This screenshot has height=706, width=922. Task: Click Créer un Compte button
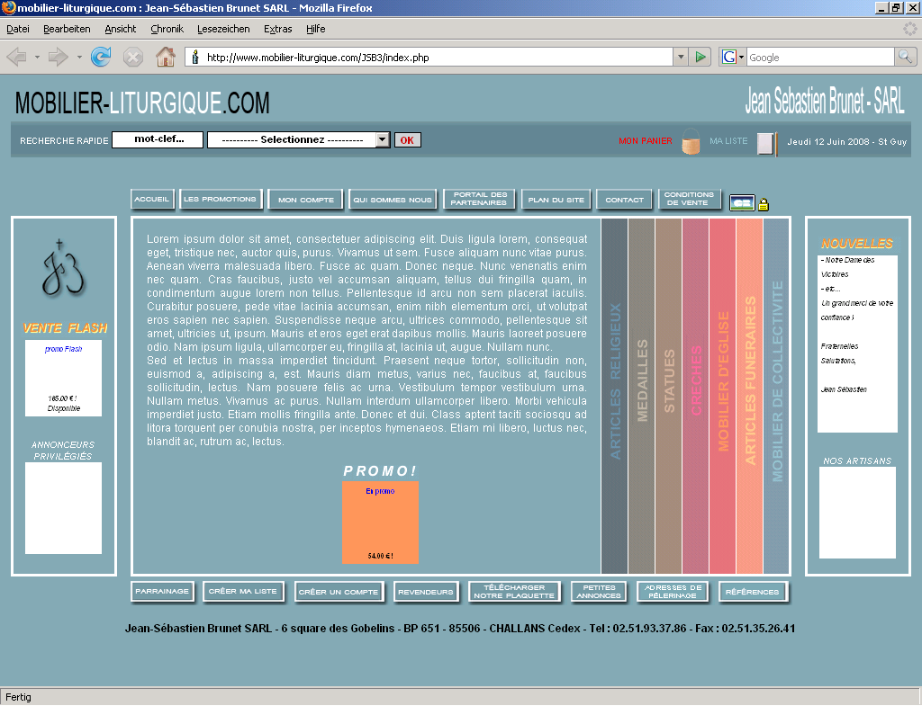pyautogui.click(x=339, y=592)
